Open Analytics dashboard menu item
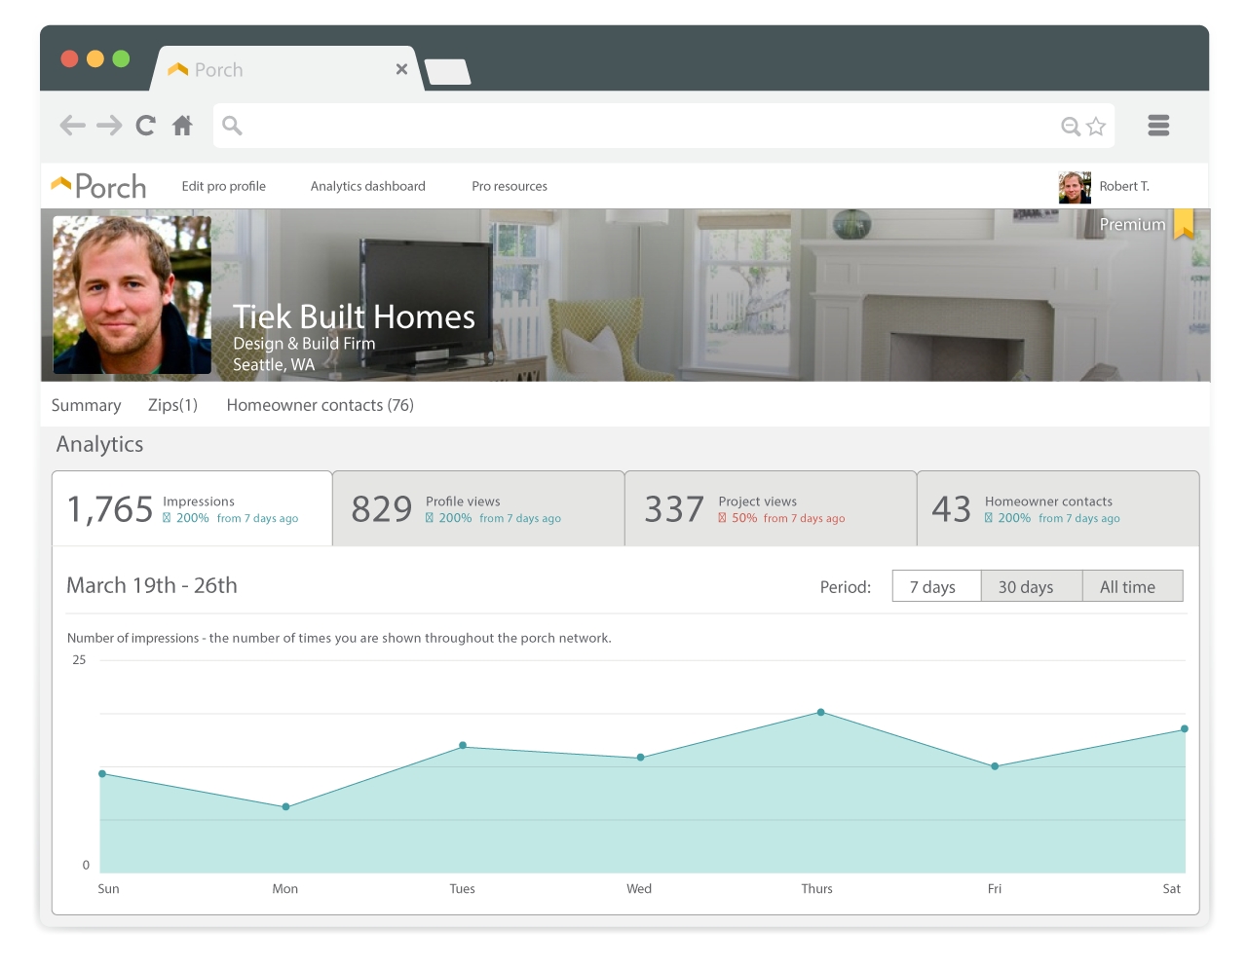This screenshot has height=966, width=1247. click(x=367, y=186)
